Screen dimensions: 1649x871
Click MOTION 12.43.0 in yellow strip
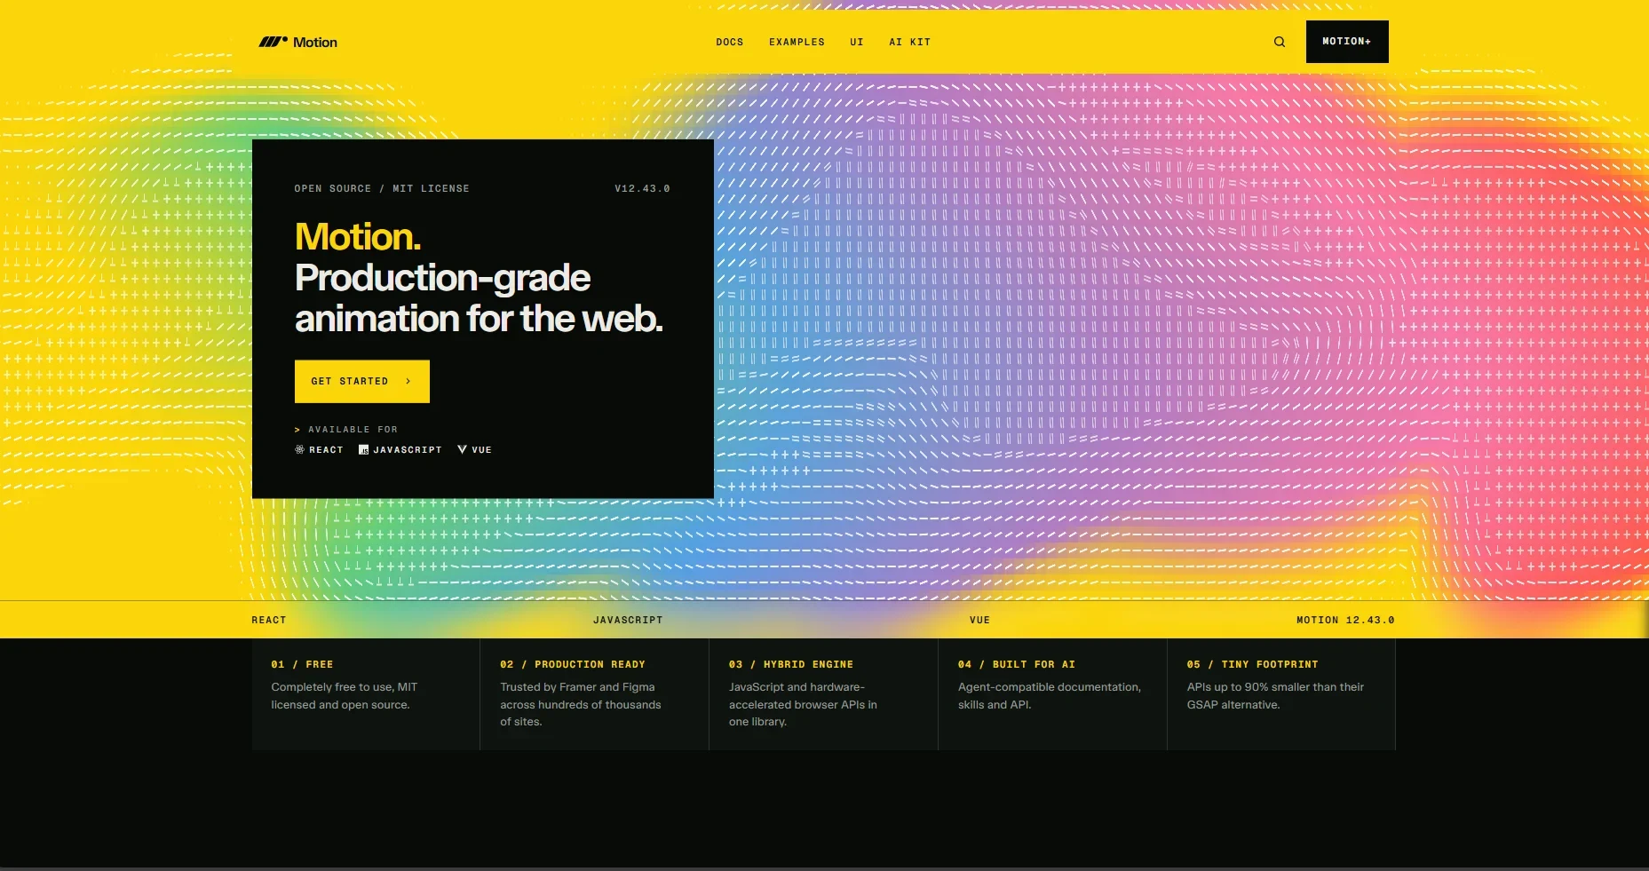[1345, 620]
